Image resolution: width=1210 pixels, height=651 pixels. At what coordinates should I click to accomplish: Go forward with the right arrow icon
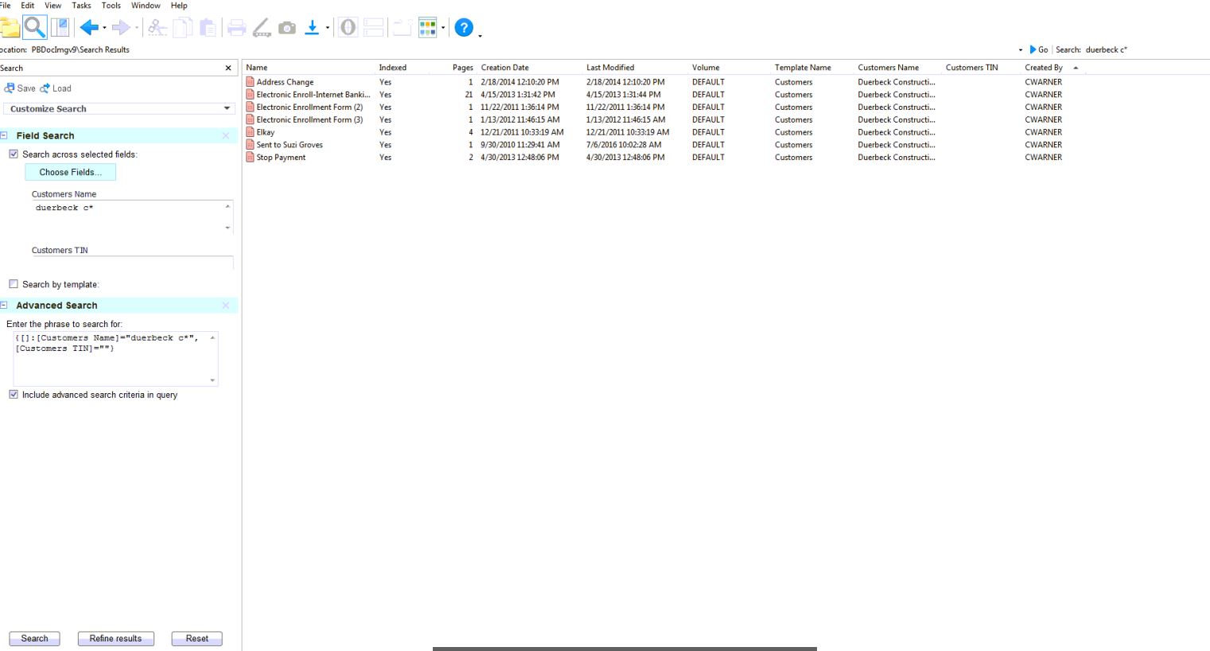point(121,28)
